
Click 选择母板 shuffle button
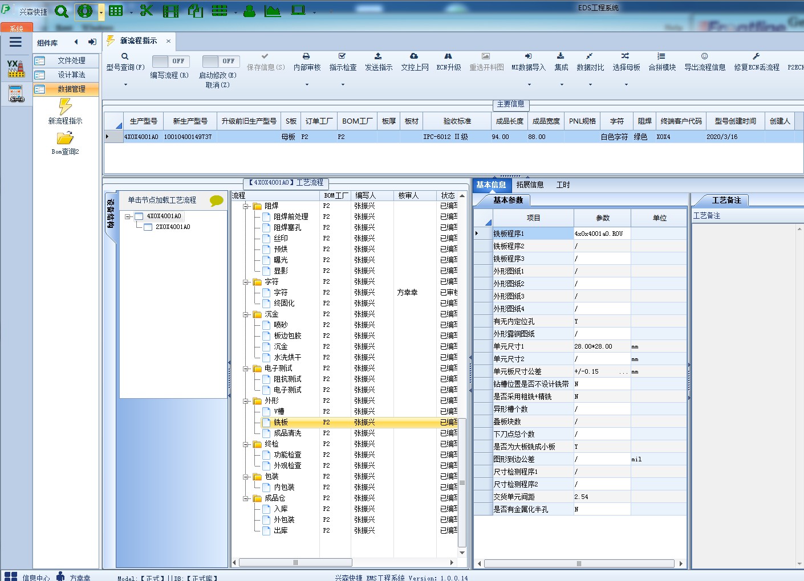pyautogui.click(x=626, y=62)
